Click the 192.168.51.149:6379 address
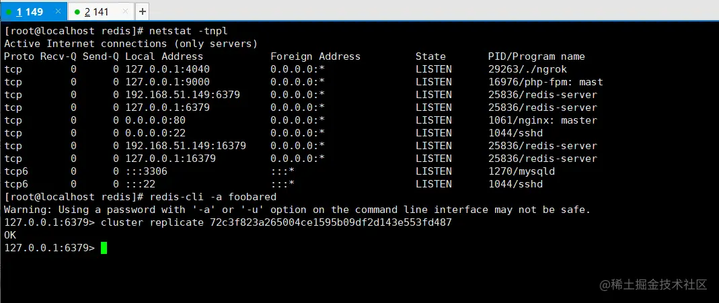Screen dimensions: 719x303 pyautogui.click(x=182, y=95)
